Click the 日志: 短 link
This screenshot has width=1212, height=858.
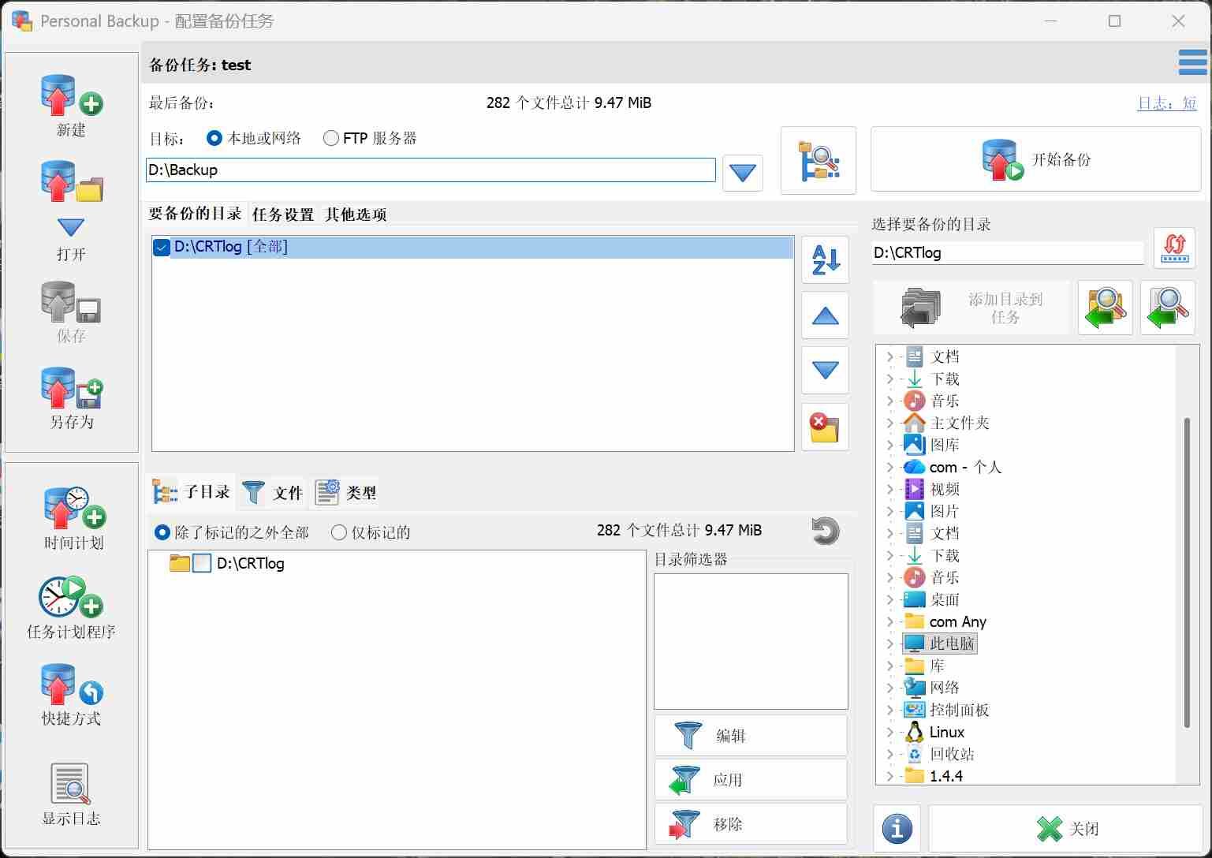[1166, 103]
